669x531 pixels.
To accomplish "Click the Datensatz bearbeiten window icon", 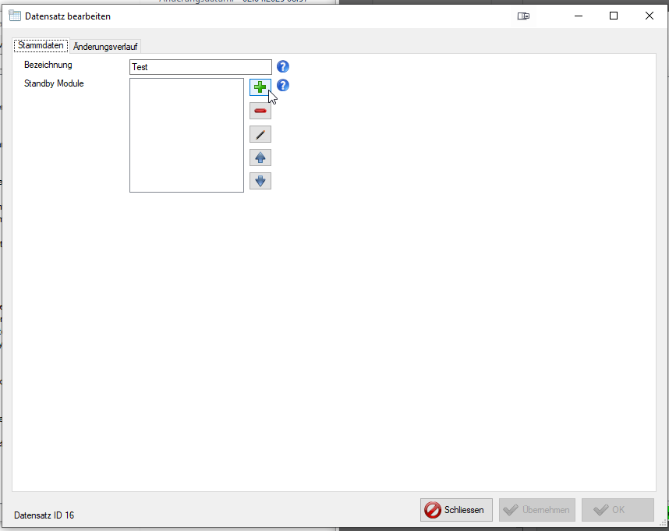I will coord(14,16).
